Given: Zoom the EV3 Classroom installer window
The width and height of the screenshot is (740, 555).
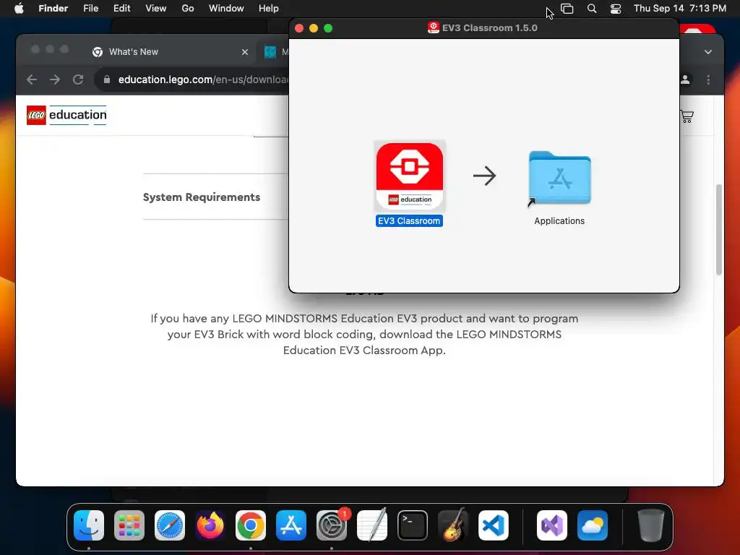Looking at the screenshot, I should (328, 28).
